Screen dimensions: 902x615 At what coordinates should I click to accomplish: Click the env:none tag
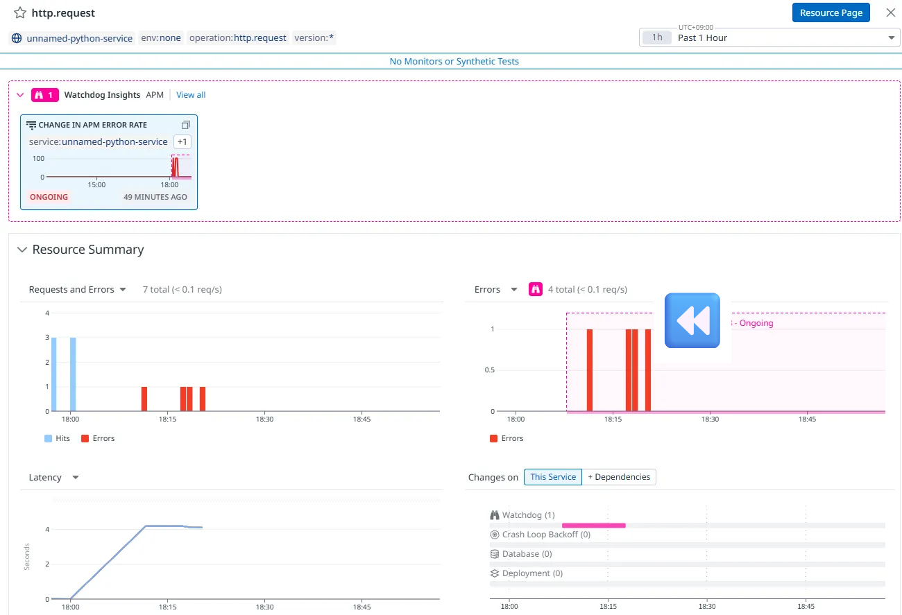pos(161,38)
